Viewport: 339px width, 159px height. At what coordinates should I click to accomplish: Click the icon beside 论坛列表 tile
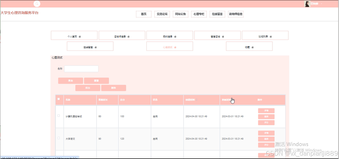[271, 37]
